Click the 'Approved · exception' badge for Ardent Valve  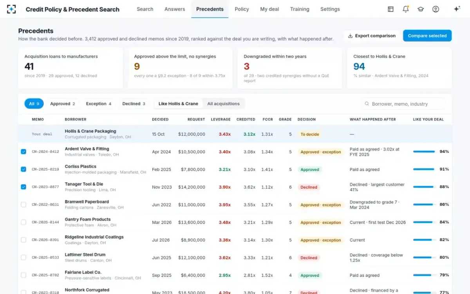[321, 152]
